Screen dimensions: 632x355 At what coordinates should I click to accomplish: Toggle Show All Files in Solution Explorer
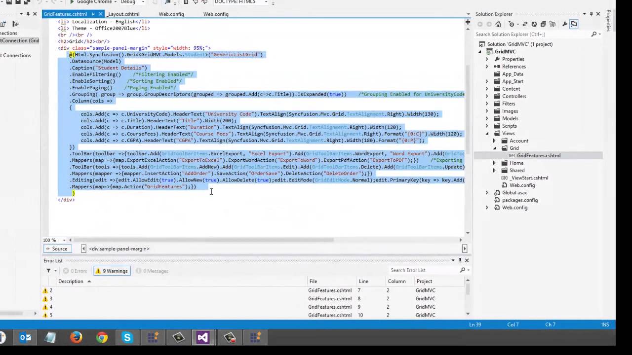(x=553, y=24)
